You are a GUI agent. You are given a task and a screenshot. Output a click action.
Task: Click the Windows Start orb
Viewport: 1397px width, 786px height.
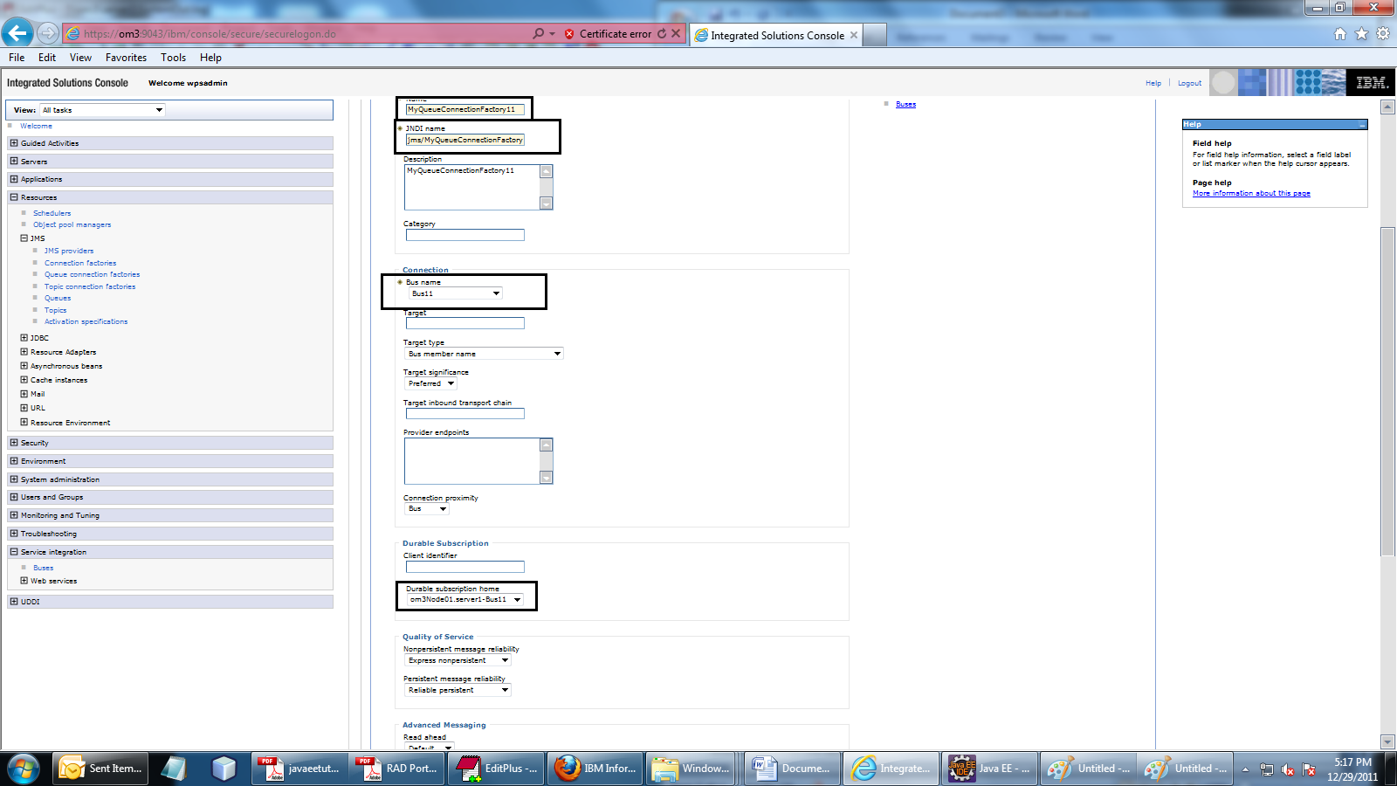click(23, 769)
